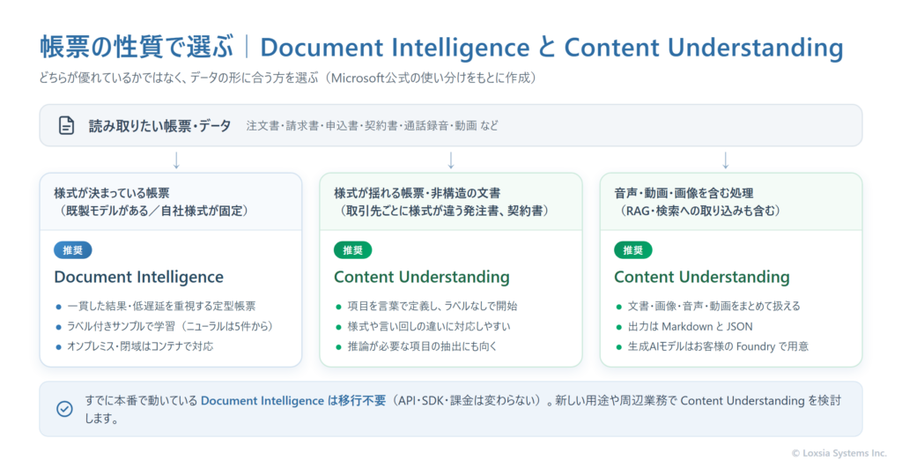Click the Content Understanding heading in the right card
902x468 pixels.
[702, 277]
